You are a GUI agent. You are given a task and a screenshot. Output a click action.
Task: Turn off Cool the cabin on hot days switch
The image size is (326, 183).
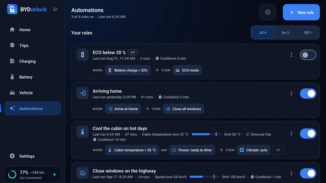click(x=308, y=133)
